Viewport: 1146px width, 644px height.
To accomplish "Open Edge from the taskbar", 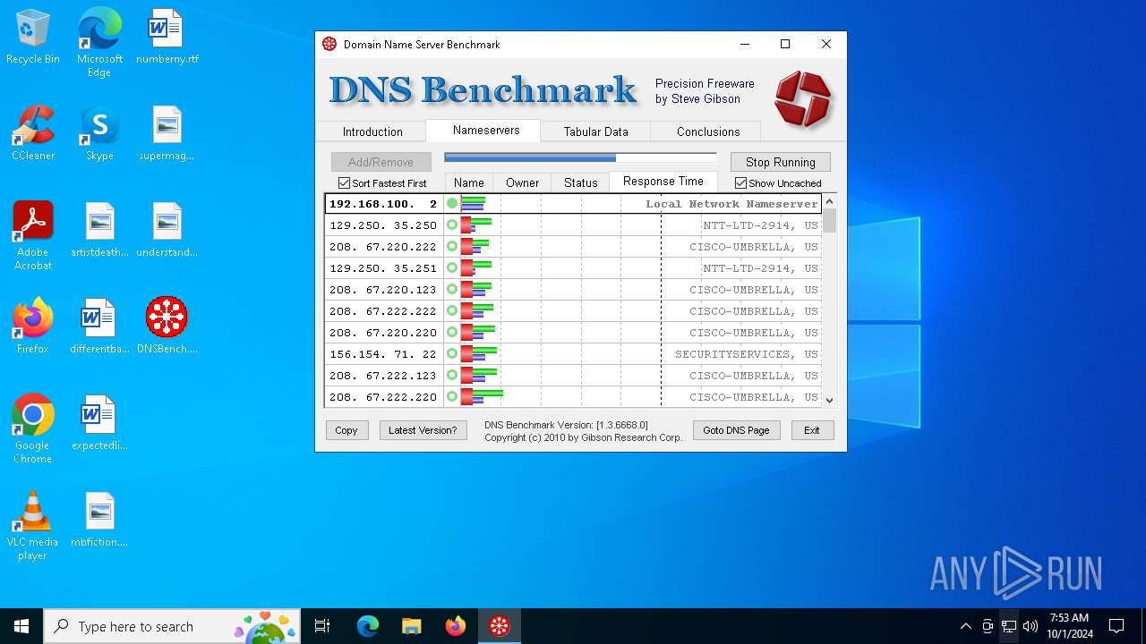I will [x=368, y=626].
